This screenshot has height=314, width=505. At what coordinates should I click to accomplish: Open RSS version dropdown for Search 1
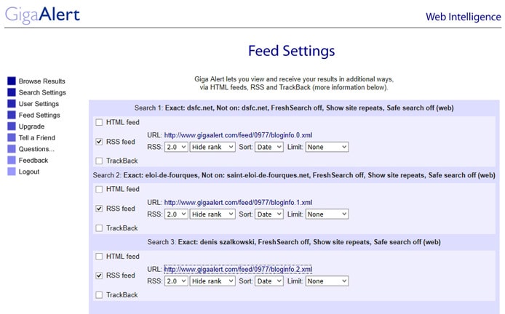[176, 147]
